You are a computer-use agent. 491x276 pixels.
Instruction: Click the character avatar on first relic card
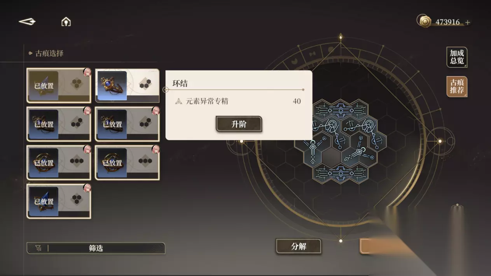(x=87, y=72)
